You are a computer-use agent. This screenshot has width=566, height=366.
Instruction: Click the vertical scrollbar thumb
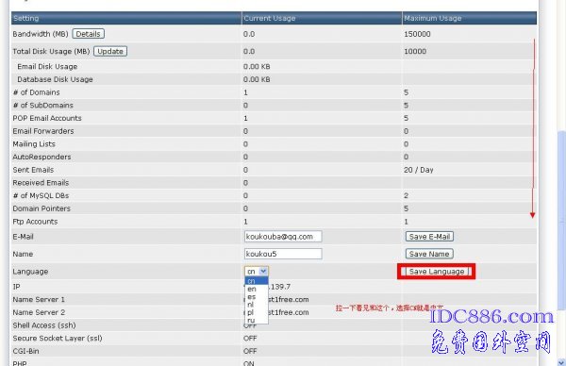(x=561, y=220)
